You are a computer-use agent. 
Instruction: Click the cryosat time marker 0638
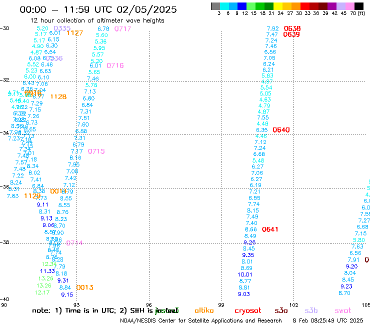[x=292, y=28]
